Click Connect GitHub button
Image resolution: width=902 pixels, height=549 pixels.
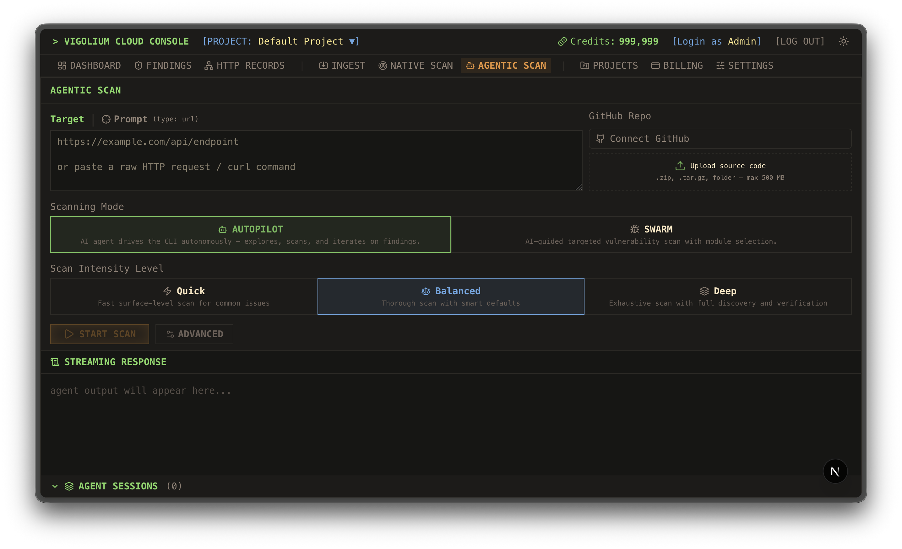(x=720, y=139)
